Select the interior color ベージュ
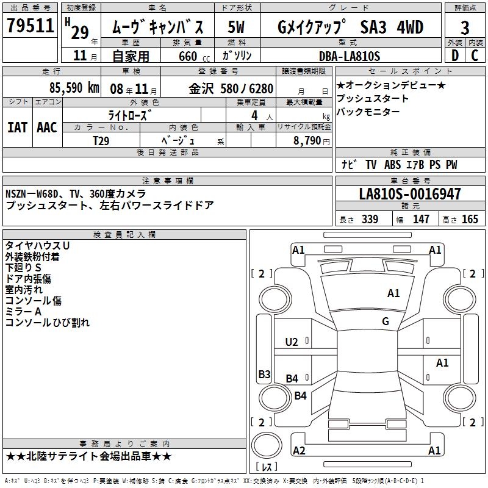Viewport: 488px width, 488px height. (178, 140)
